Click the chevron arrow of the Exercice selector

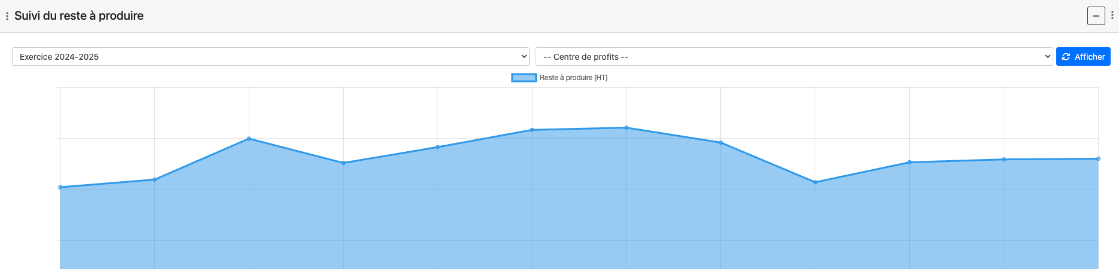(x=524, y=57)
